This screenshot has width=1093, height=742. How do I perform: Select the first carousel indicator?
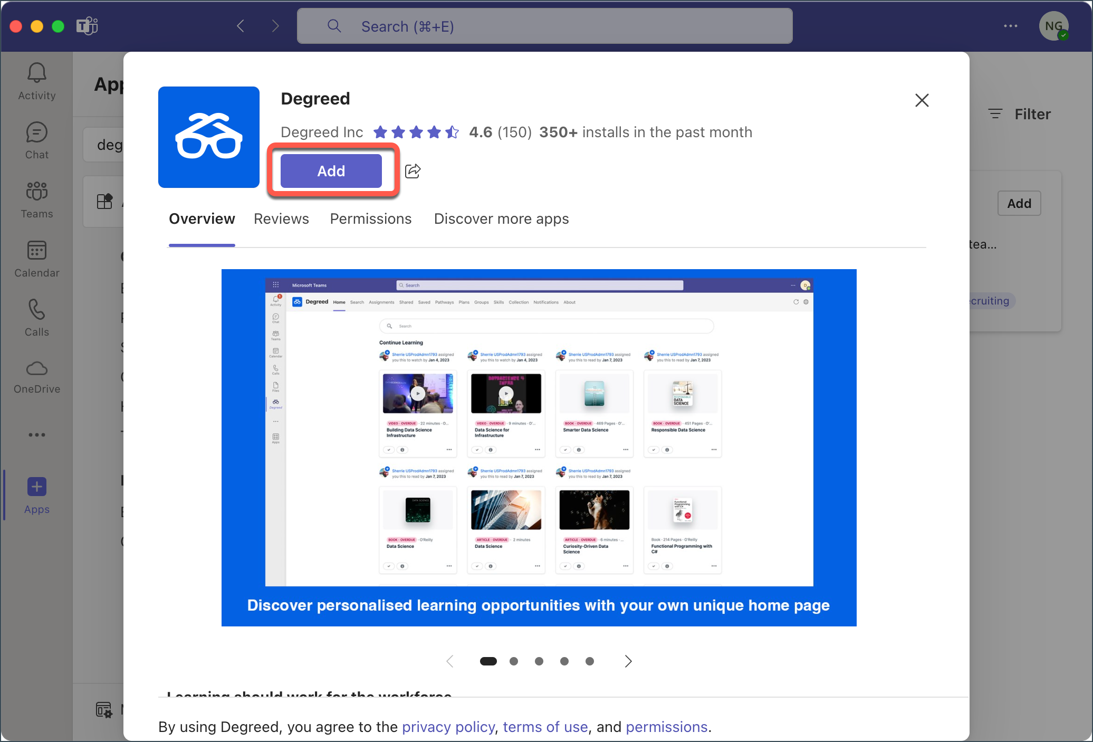point(488,661)
